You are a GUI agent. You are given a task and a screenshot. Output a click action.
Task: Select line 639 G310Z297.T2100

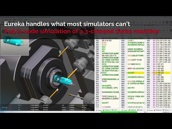point(135,60)
